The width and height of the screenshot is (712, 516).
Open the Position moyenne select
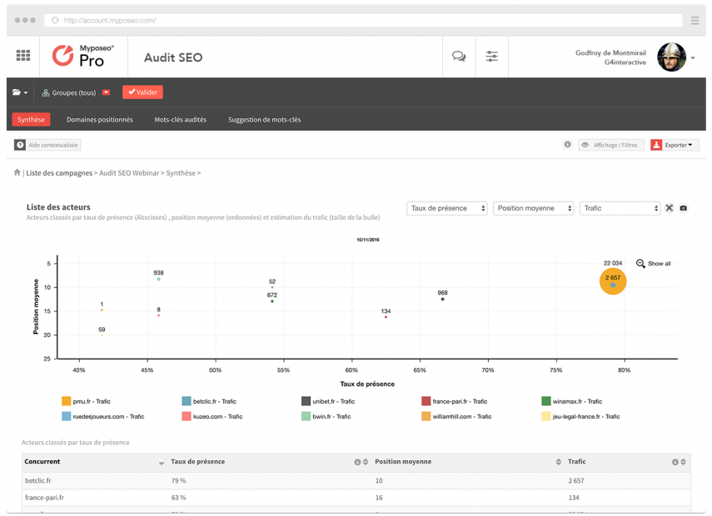pyautogui.click(x=534, y=208)
